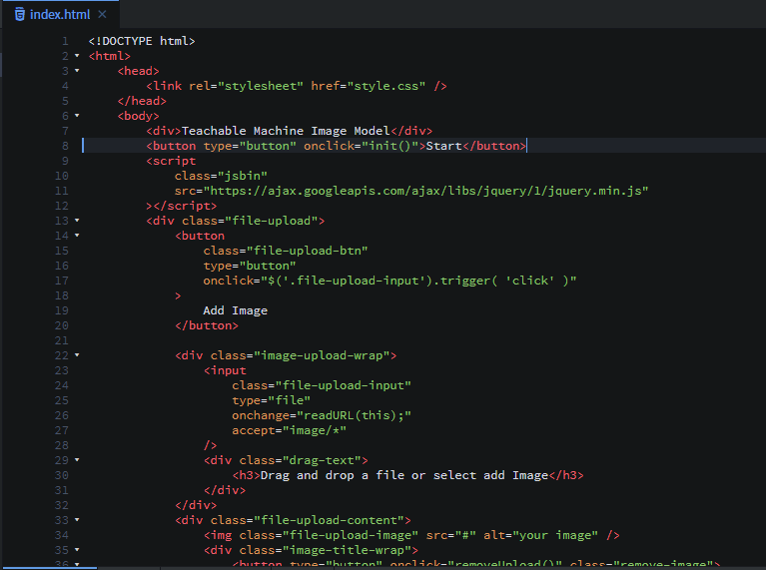
Task: Click line number 8 in the gutter
Action: point(65,146)
